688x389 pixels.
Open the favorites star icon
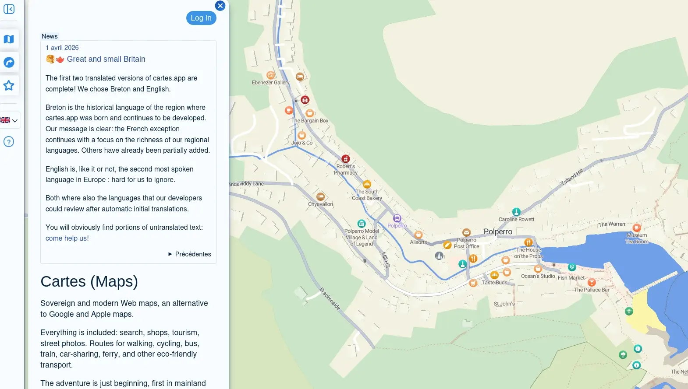(9, 85)
